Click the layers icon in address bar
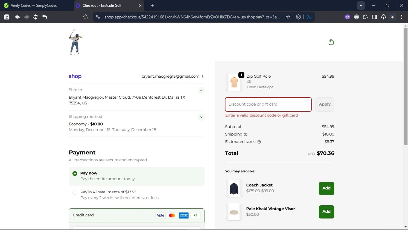This screenshot has height=230, width=408. (298, 17)
